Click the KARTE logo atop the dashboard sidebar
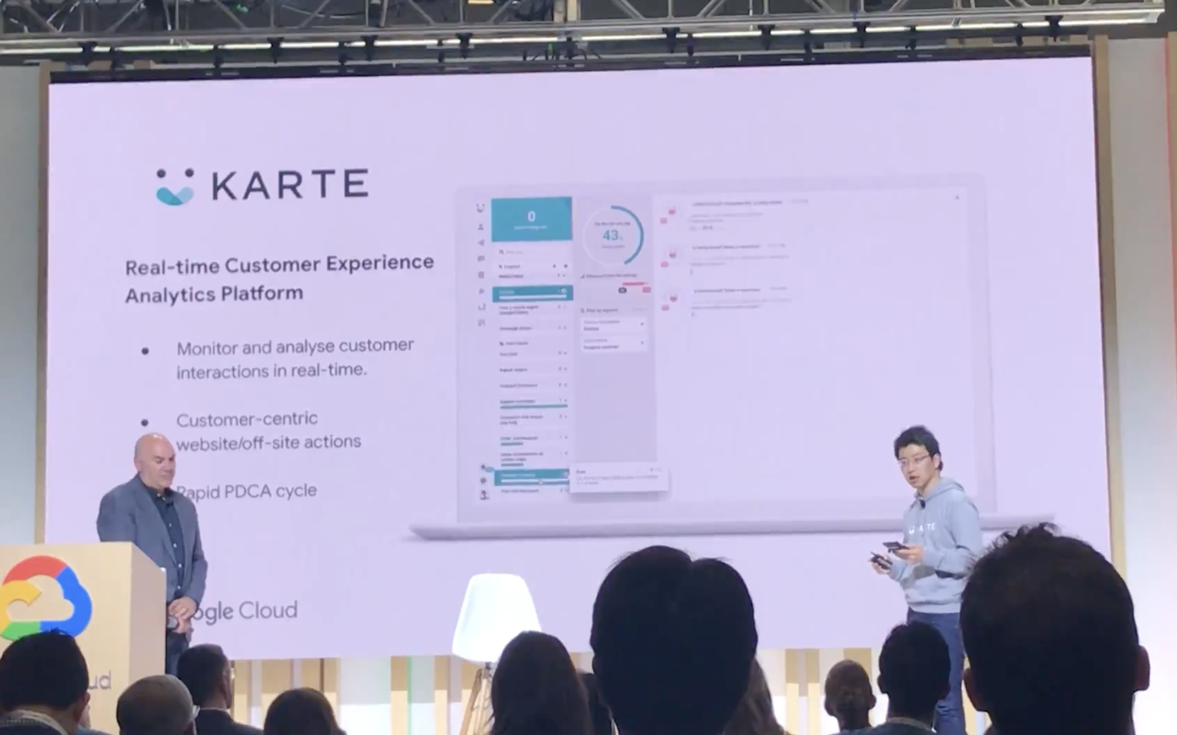This screenshot has height=735, width=1177. point(480,207)
